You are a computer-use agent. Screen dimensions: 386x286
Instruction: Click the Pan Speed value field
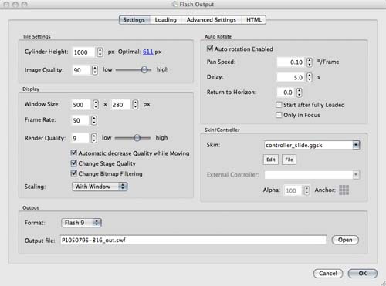coord(291,62)
